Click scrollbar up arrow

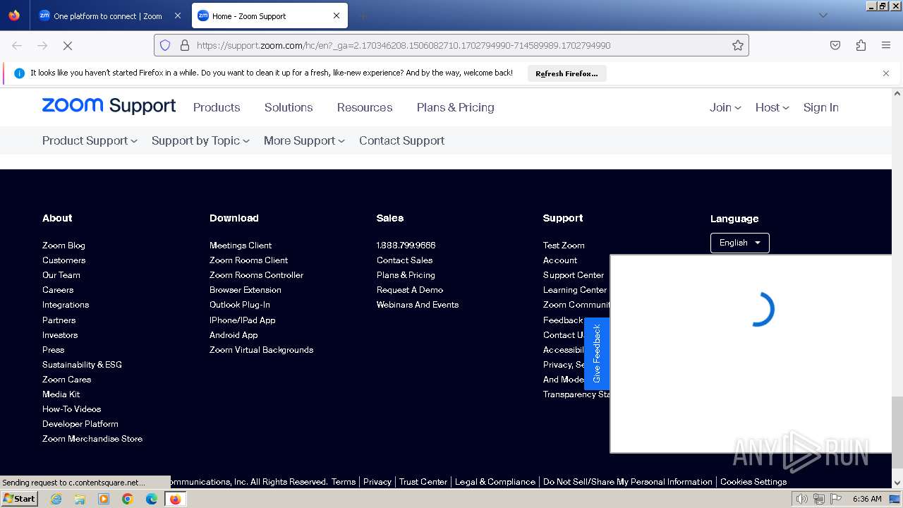pos(897,93)
